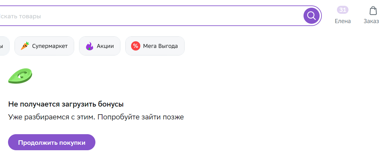Click the text 'Попробуйте зайти позже'
The image size is (379, 156).
(141, 117)
